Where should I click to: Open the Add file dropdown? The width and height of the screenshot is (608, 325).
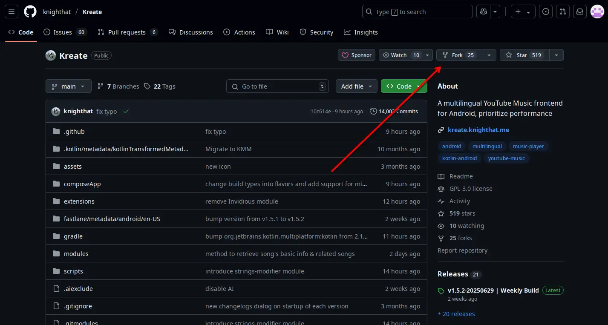click(x=357, y=86)
